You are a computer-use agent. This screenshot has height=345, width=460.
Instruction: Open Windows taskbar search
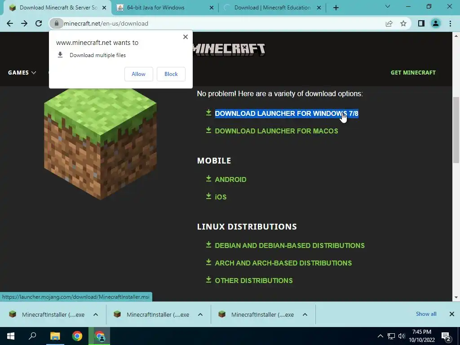pos(32,336)
